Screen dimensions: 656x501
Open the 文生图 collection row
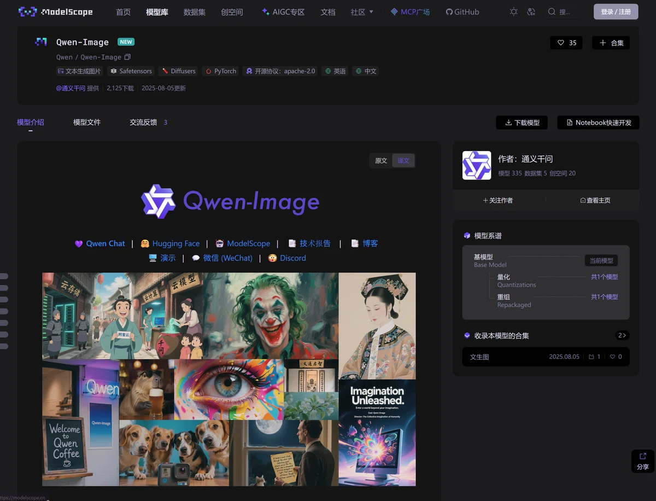click(546, 357)
